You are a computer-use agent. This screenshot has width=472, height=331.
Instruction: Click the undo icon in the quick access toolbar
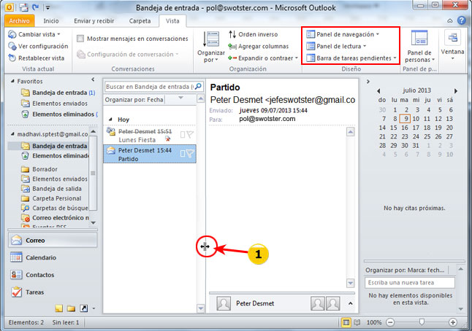pyautogui.click(x=36, y=7)
